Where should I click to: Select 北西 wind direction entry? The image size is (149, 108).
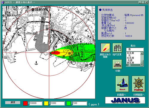coord(130,60)
